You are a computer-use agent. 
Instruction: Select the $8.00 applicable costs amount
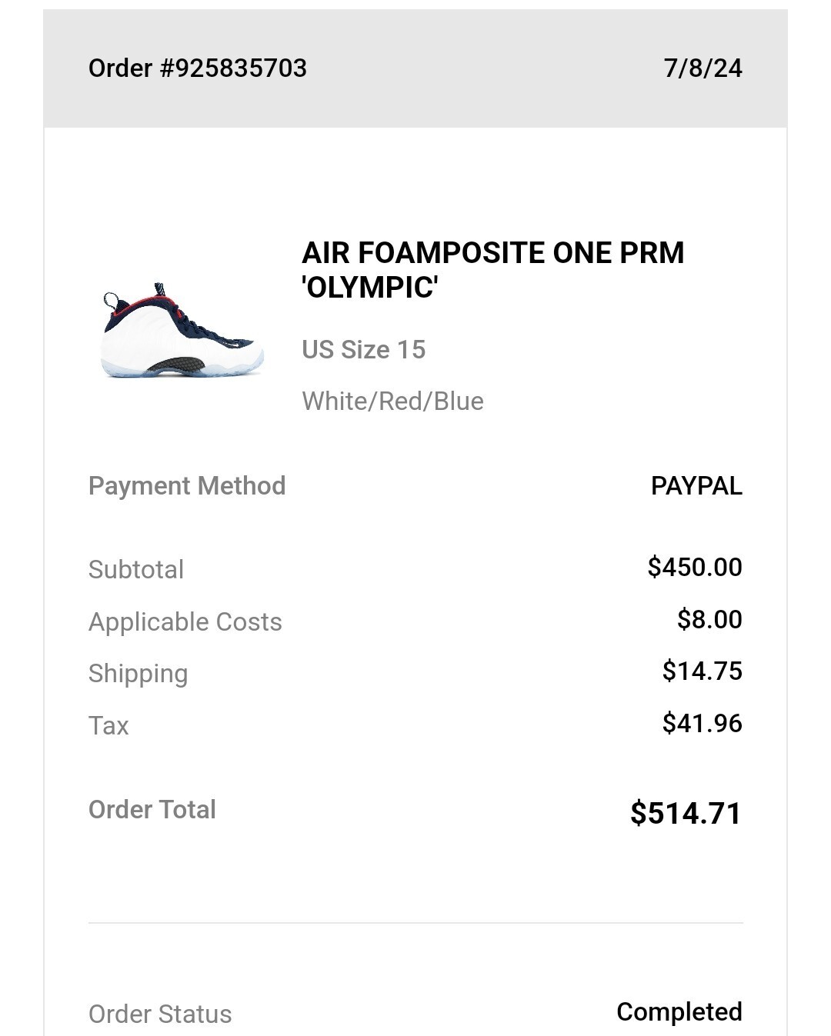(709, 619)
